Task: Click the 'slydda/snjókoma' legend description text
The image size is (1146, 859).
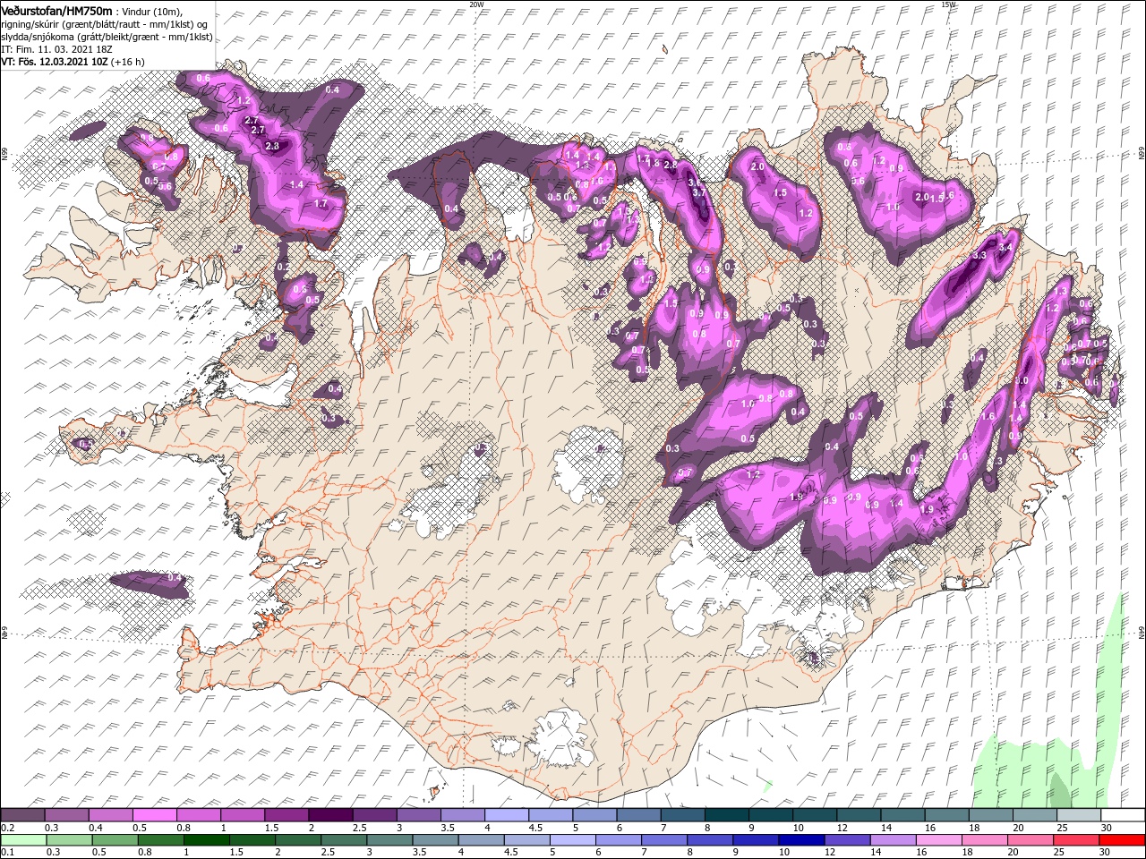Action: click(38, 37)
